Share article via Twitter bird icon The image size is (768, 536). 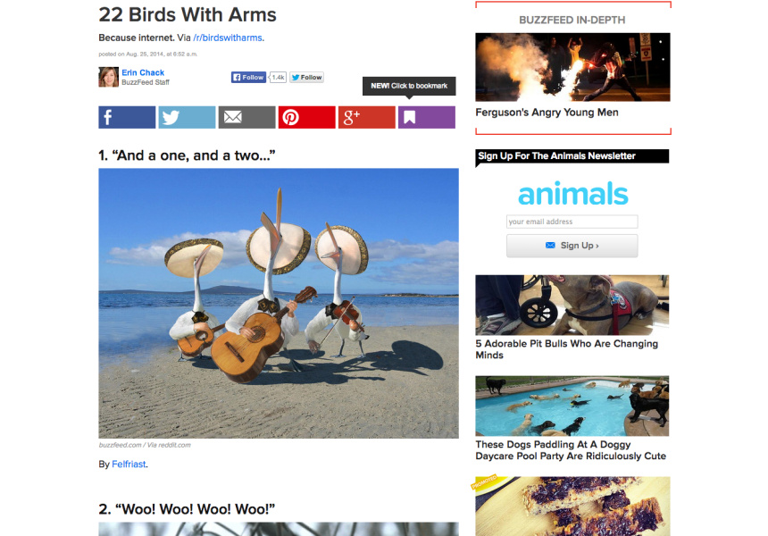click(x=187, y=118)
